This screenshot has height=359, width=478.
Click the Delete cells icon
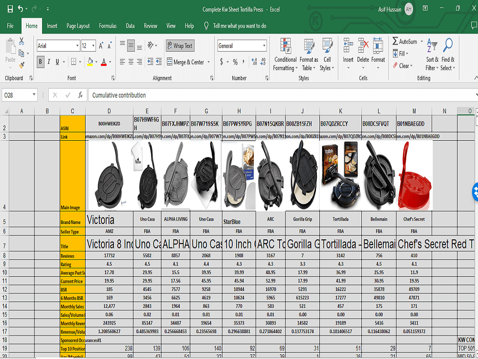pyautogui.click(x=363, y=45)
